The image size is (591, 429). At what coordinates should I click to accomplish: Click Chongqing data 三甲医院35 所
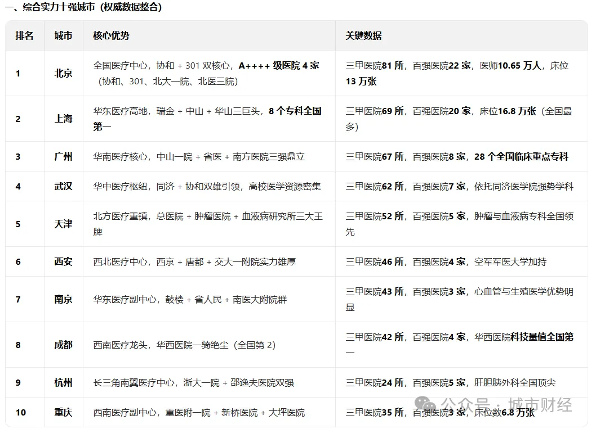click(x=375, y=413)
